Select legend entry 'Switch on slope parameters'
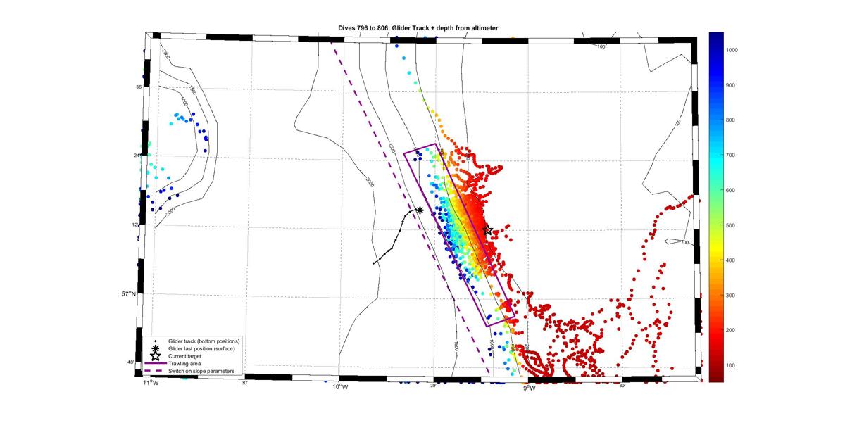 201,371
